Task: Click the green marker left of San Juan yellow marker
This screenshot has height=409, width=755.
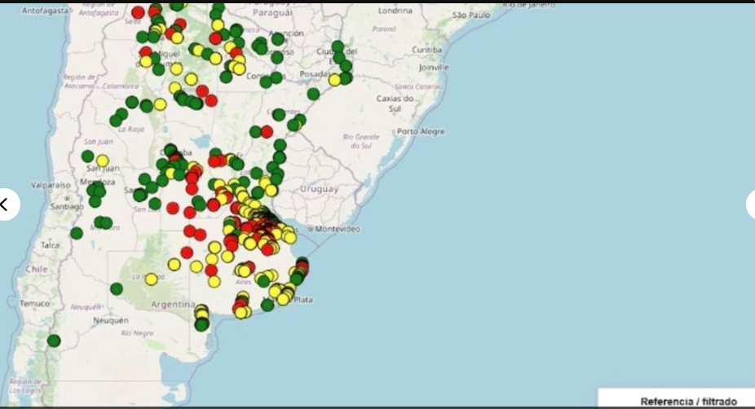Action: (87, 156)
